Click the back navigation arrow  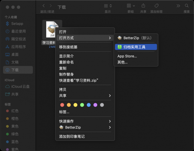tap(44, 6)
